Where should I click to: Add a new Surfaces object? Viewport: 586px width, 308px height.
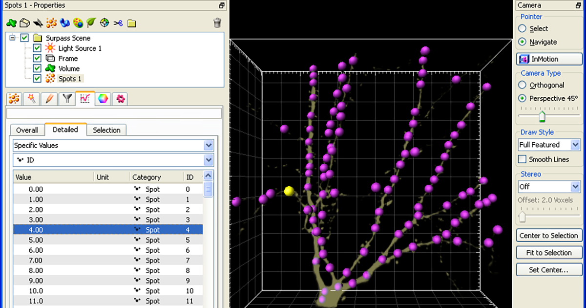click(24, 22)
